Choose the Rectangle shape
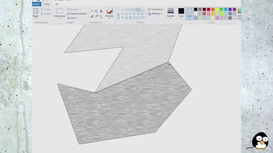This screenshot has height=153, width=273. tap(130, 10)
